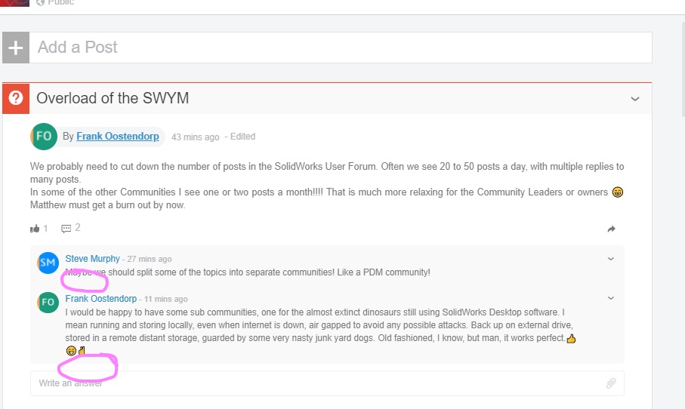Click Frank Oostendorp's name in the reply
The height and width of the screenshot is (409, 685).
101,299
